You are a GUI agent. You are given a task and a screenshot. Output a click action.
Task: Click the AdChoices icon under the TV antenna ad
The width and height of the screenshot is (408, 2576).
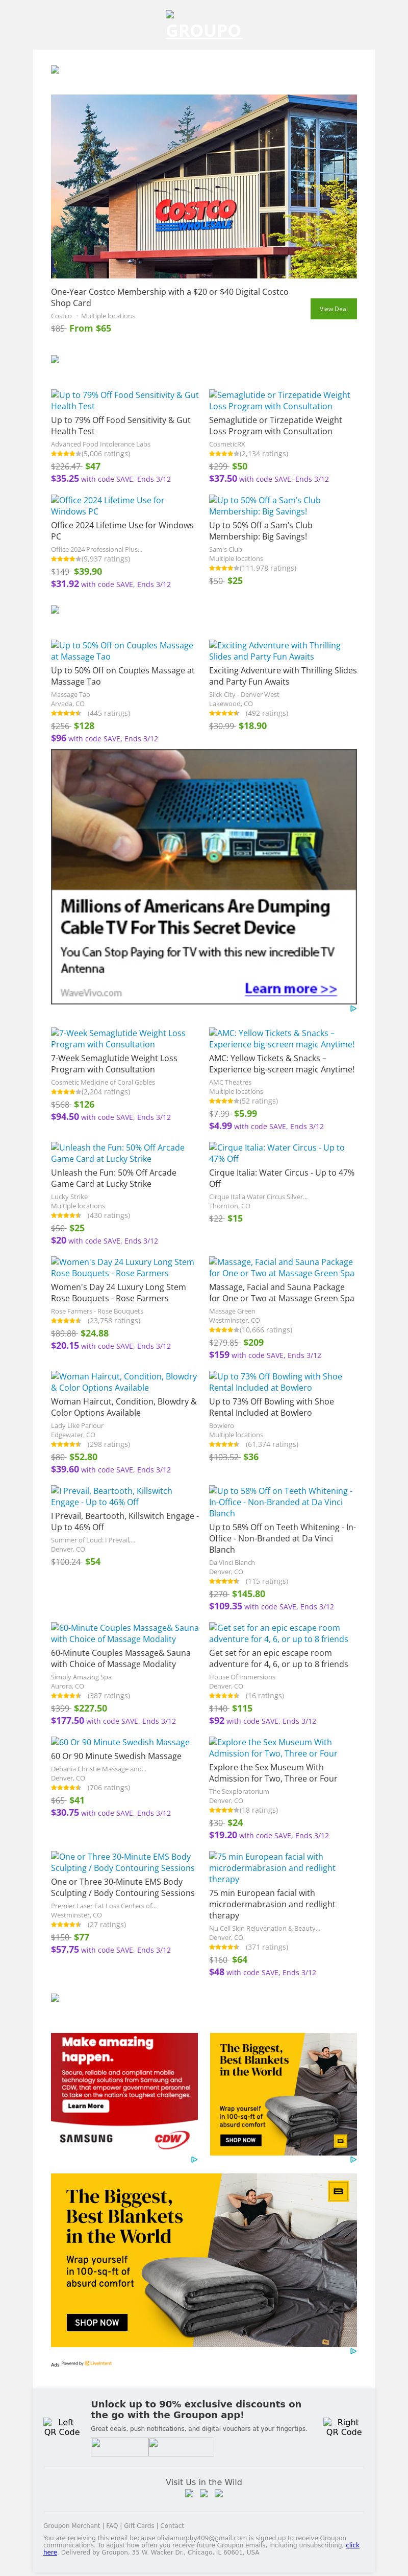coord(353,1008)
